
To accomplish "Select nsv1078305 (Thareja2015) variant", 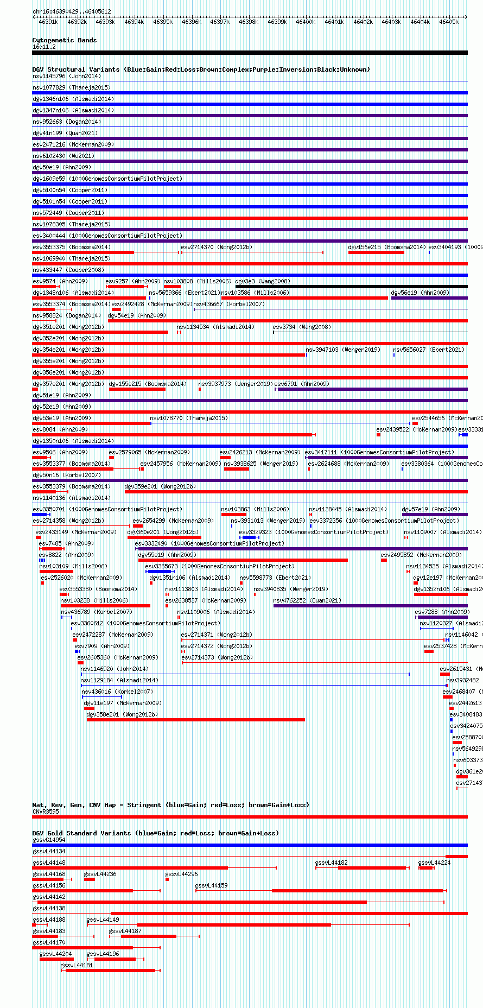I will [72, 224].
